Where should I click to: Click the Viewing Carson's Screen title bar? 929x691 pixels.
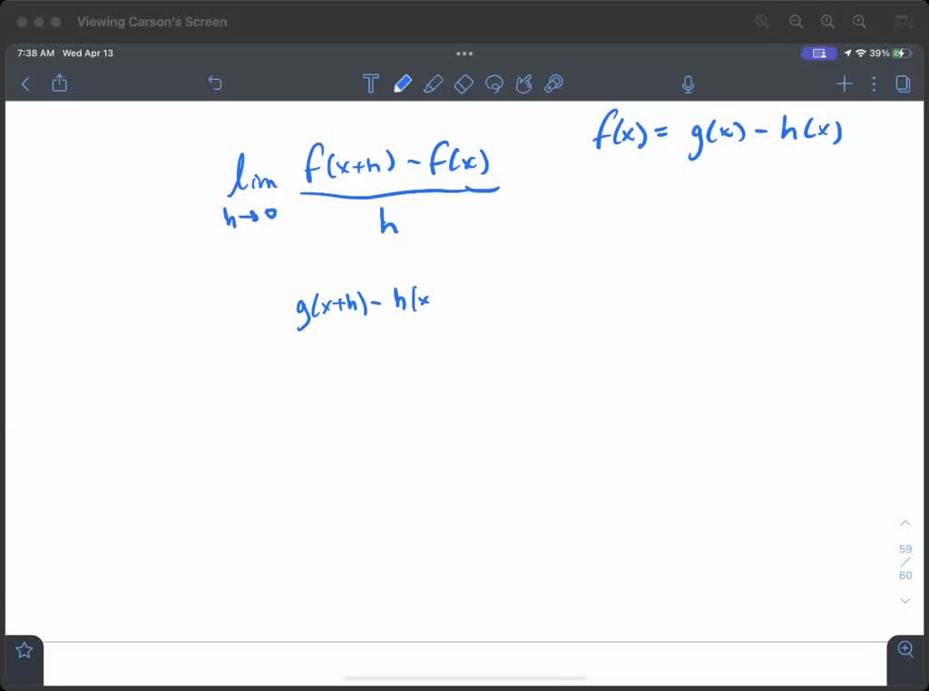pos(152,21)
